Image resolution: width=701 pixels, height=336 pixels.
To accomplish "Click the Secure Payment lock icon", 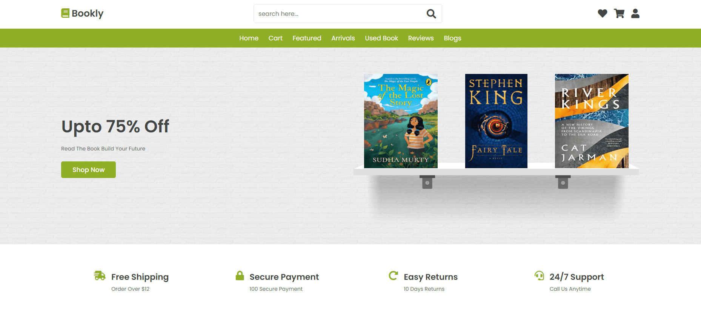I will click(x=240, y=276).
